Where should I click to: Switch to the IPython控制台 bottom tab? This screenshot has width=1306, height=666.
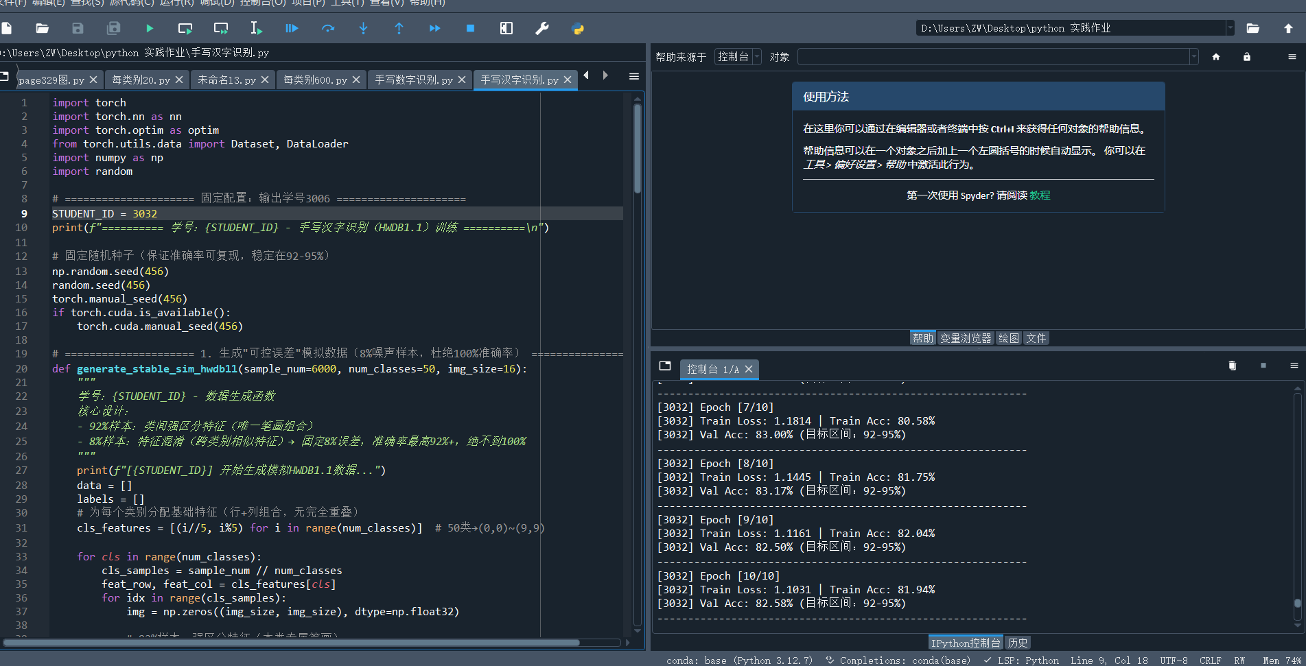click(x=966, y=643)
